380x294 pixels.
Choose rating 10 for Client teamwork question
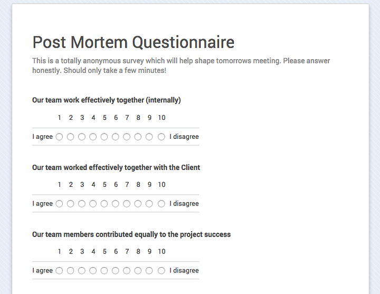click(x=161, y=204)
